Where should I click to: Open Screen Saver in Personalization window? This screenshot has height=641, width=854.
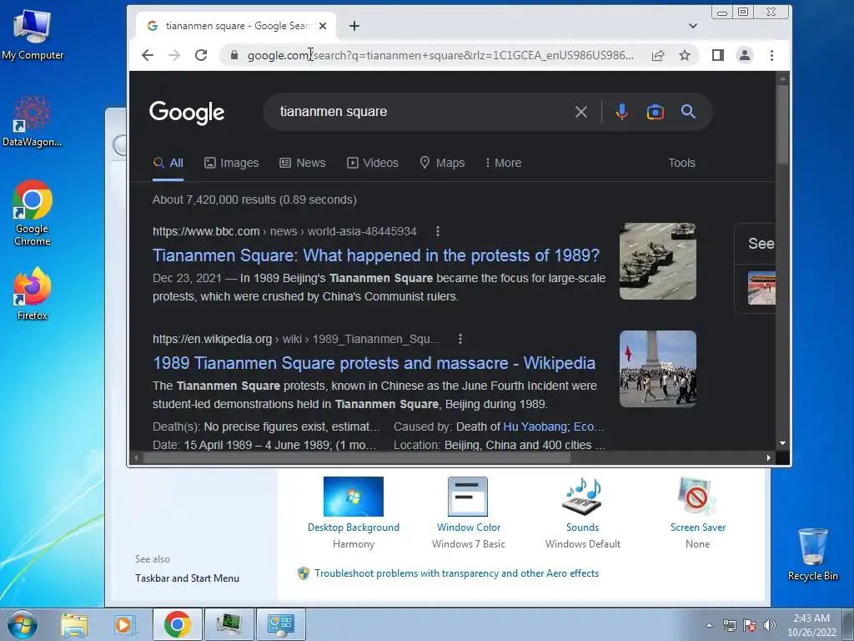[x=698, y=512]
